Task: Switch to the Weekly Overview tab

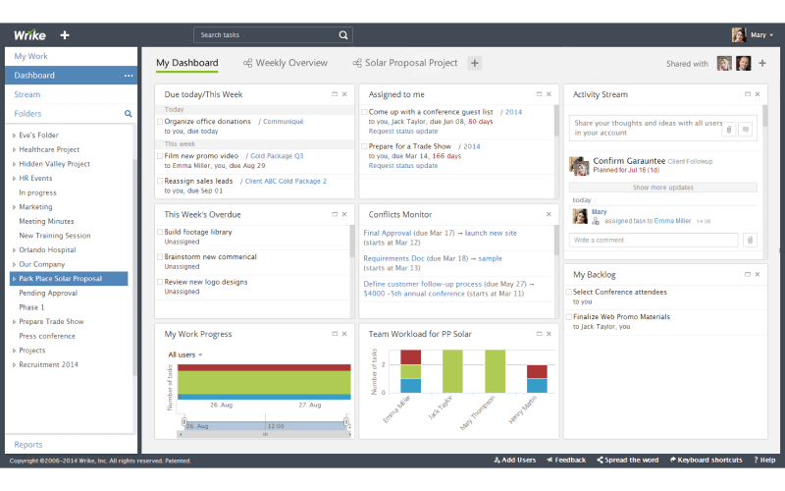Action: click(286, 63)
